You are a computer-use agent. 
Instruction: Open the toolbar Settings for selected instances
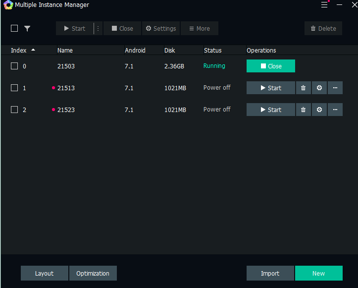point(161,28)
